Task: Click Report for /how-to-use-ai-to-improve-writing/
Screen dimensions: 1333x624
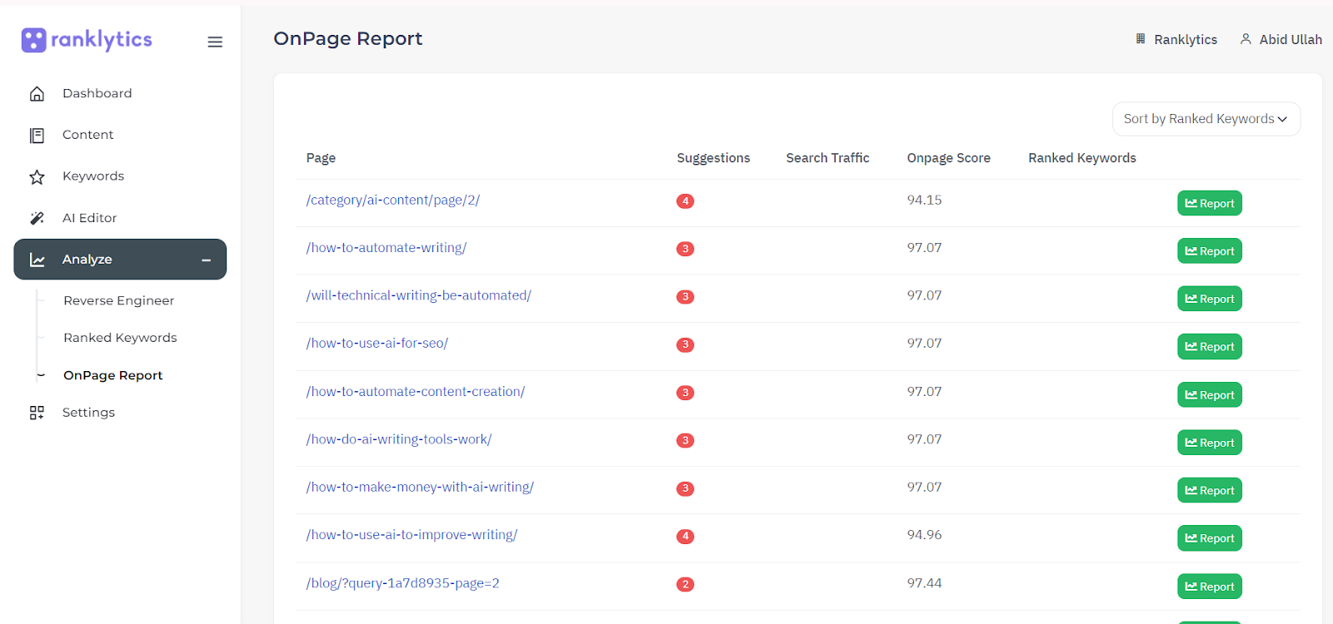Action: [x=1210, y=539]
